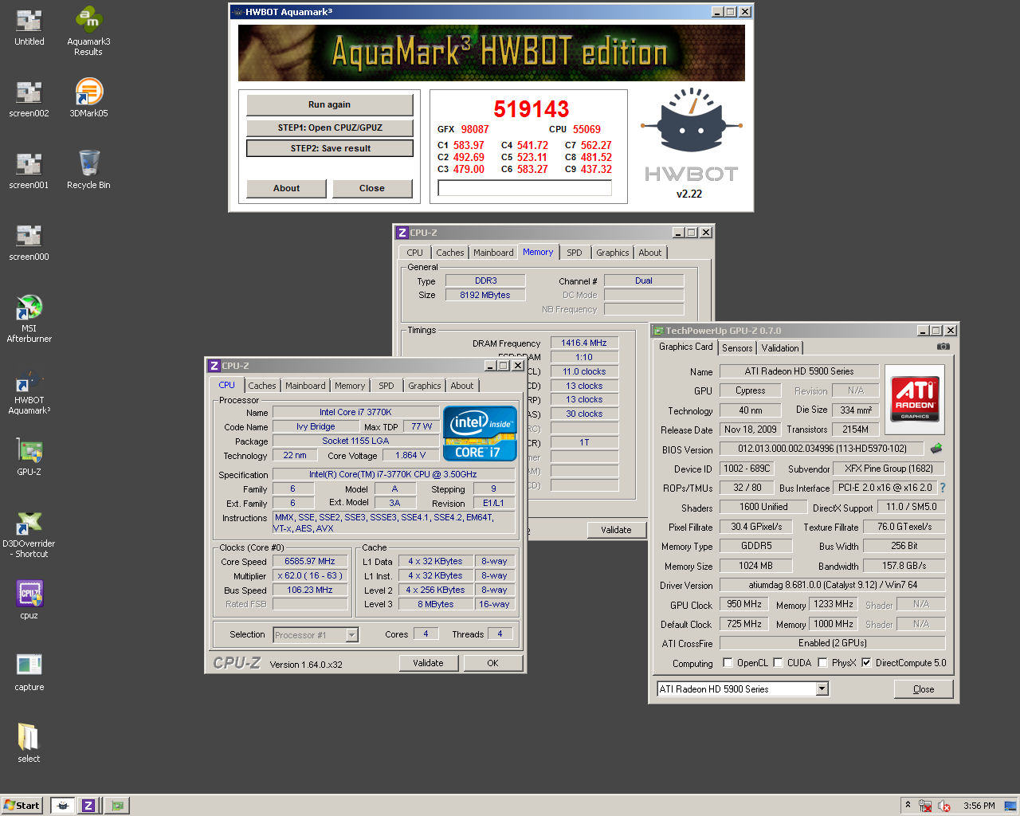Open the ATI Radeon HD 5900 Series dropdown
The image size is (1020, 816).
pyautogui.click(x=822, y=688)
